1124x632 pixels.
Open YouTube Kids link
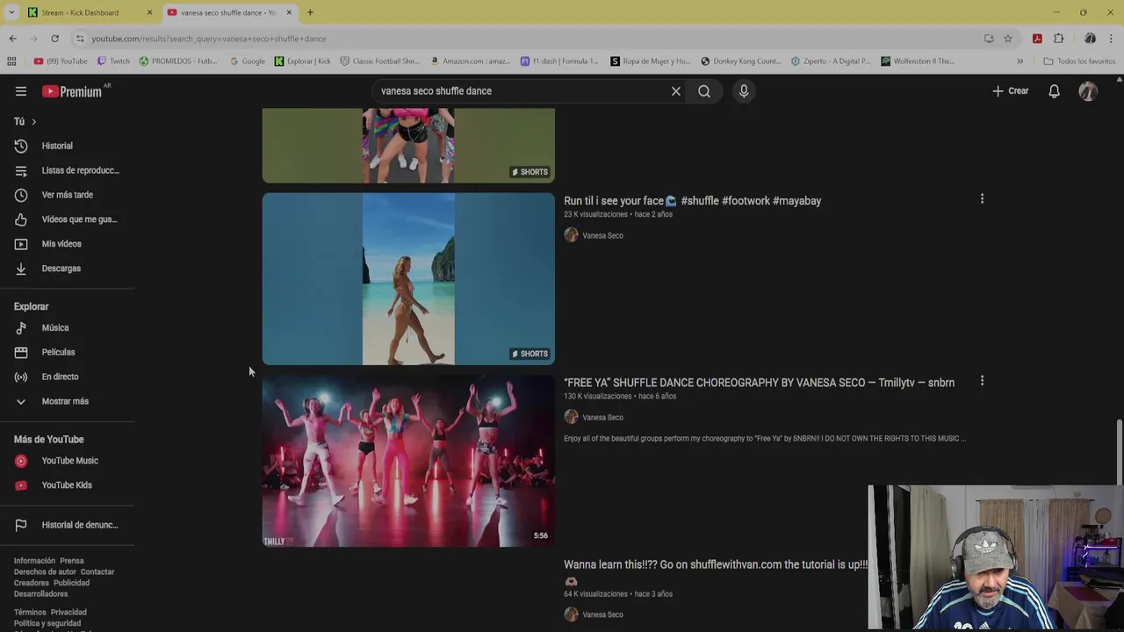68,485
